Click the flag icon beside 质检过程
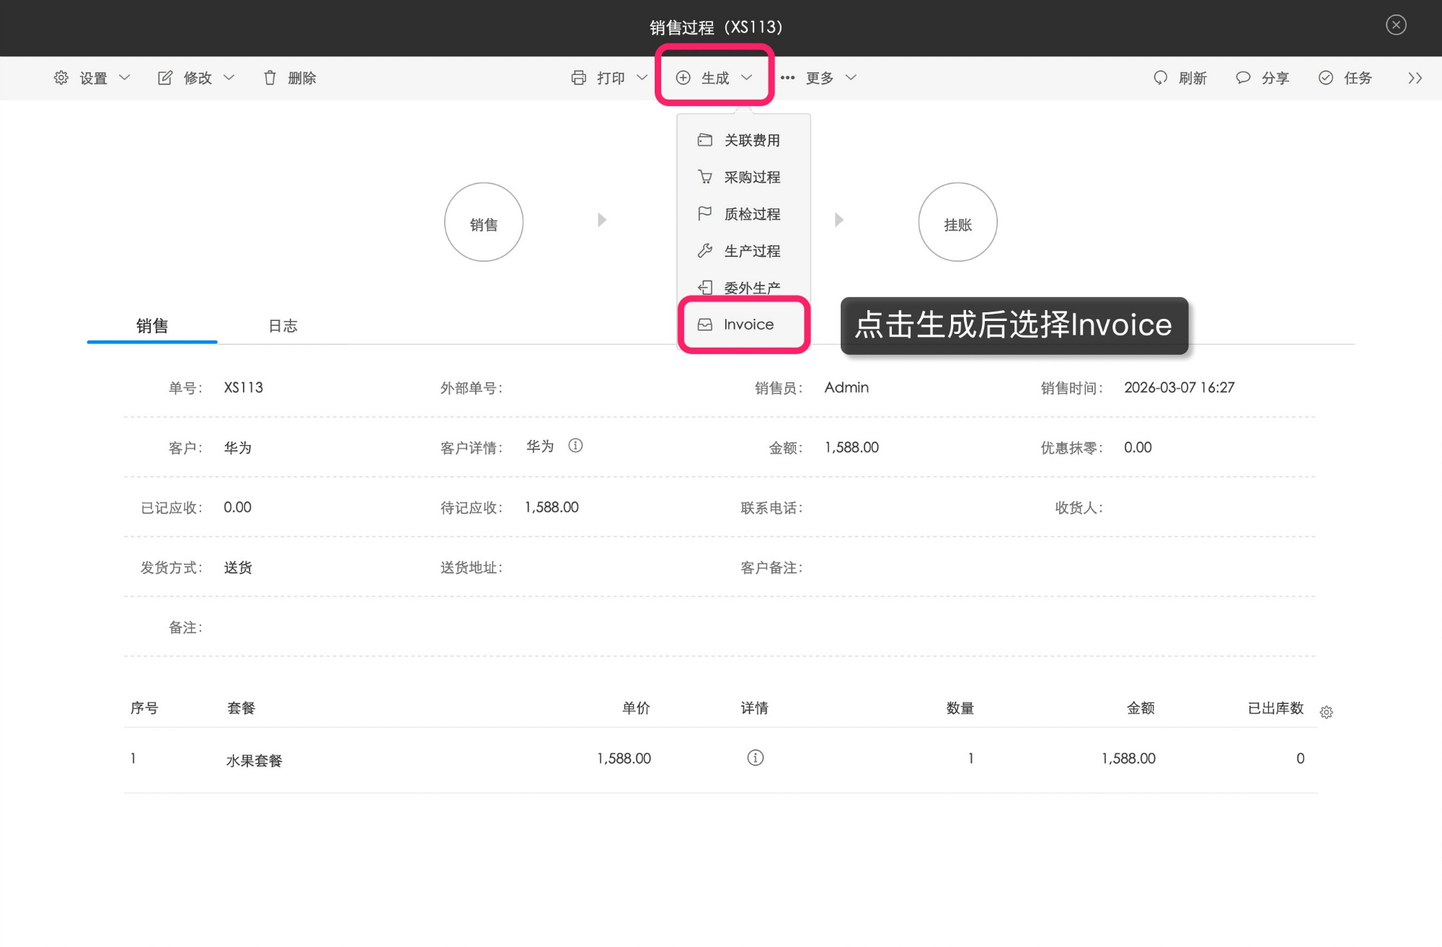The image size is (1442, 947). [704, 213]
